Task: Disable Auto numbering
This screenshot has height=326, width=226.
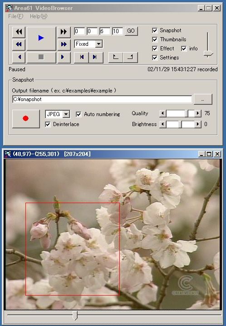Action: pyautogui.click(x=79, y=114)
